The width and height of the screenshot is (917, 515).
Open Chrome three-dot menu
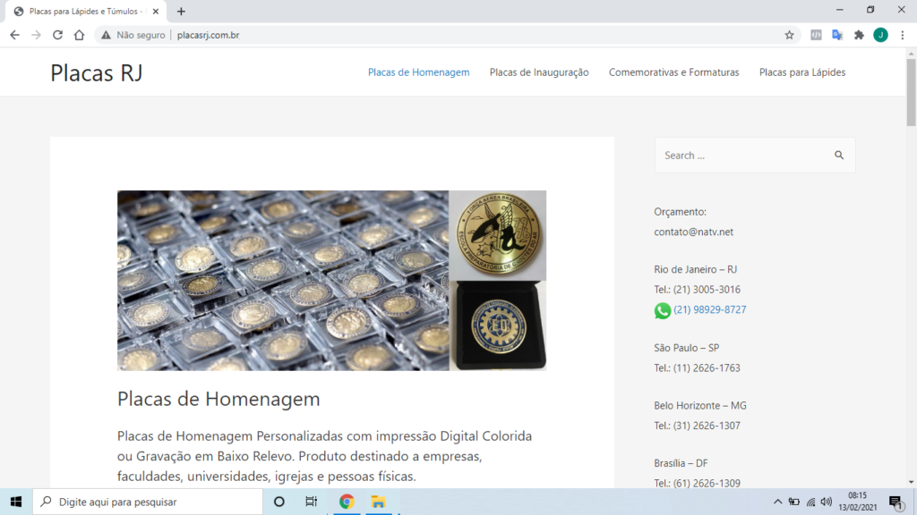pyautogui.click(x=902, y=35)
